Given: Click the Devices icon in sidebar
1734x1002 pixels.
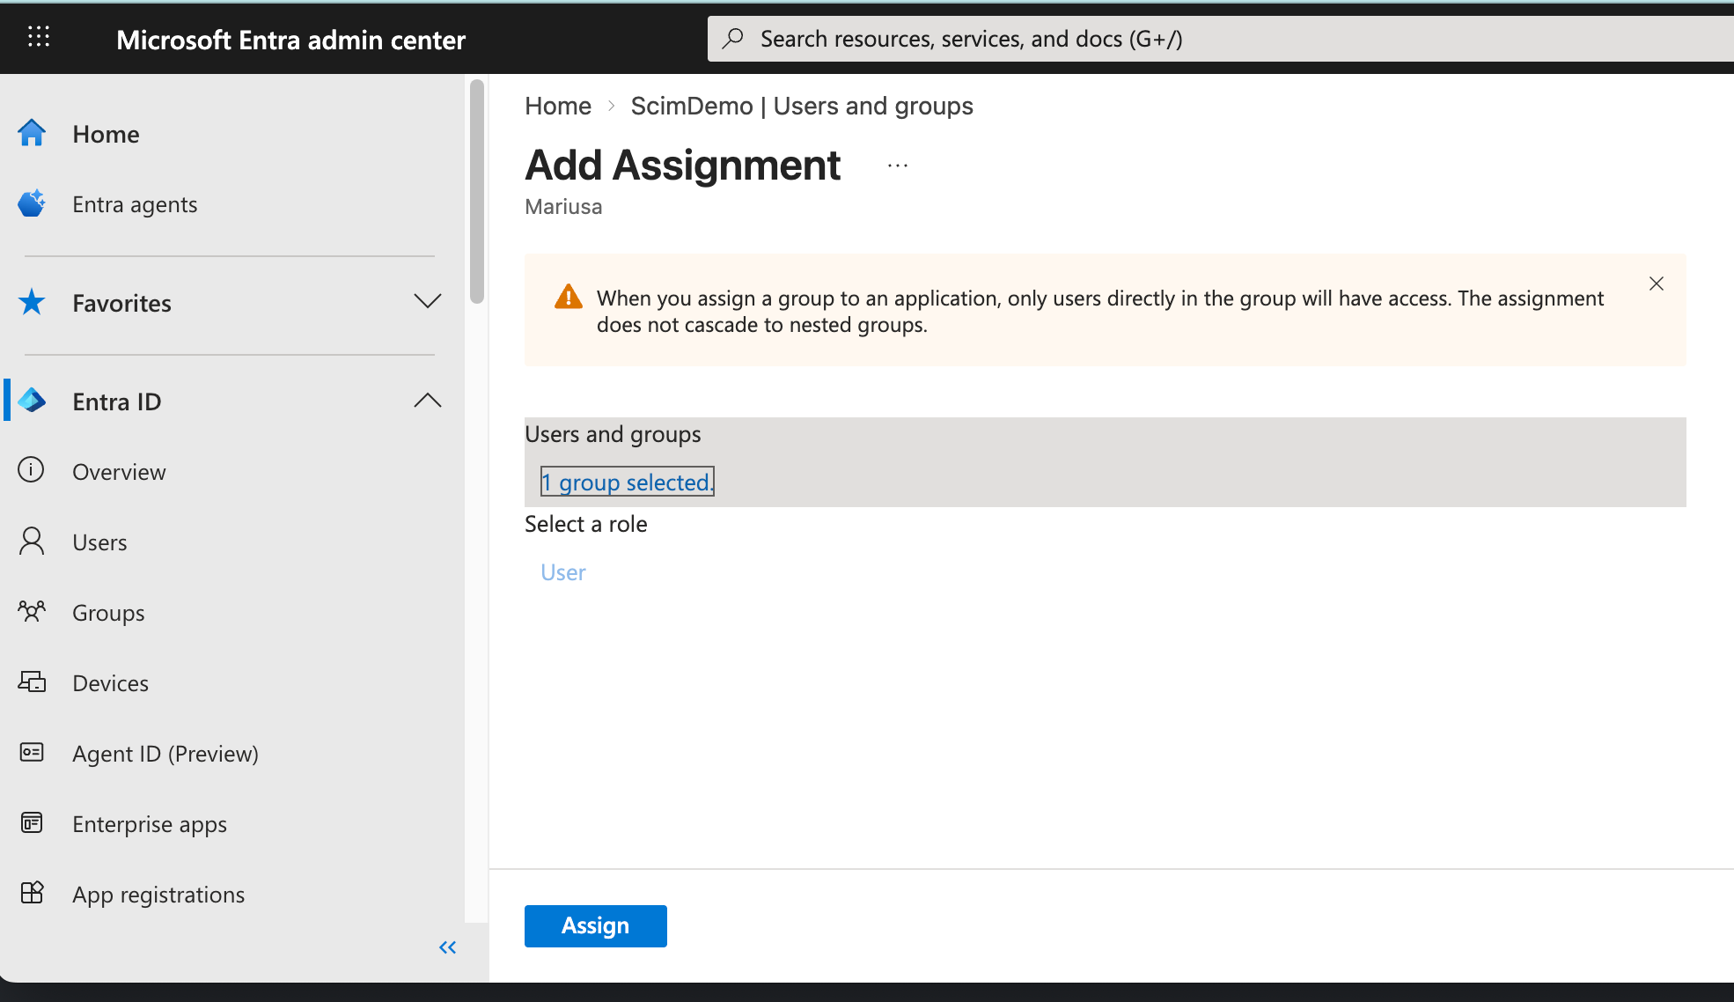Looking at the screenshot, I should 32,682.
